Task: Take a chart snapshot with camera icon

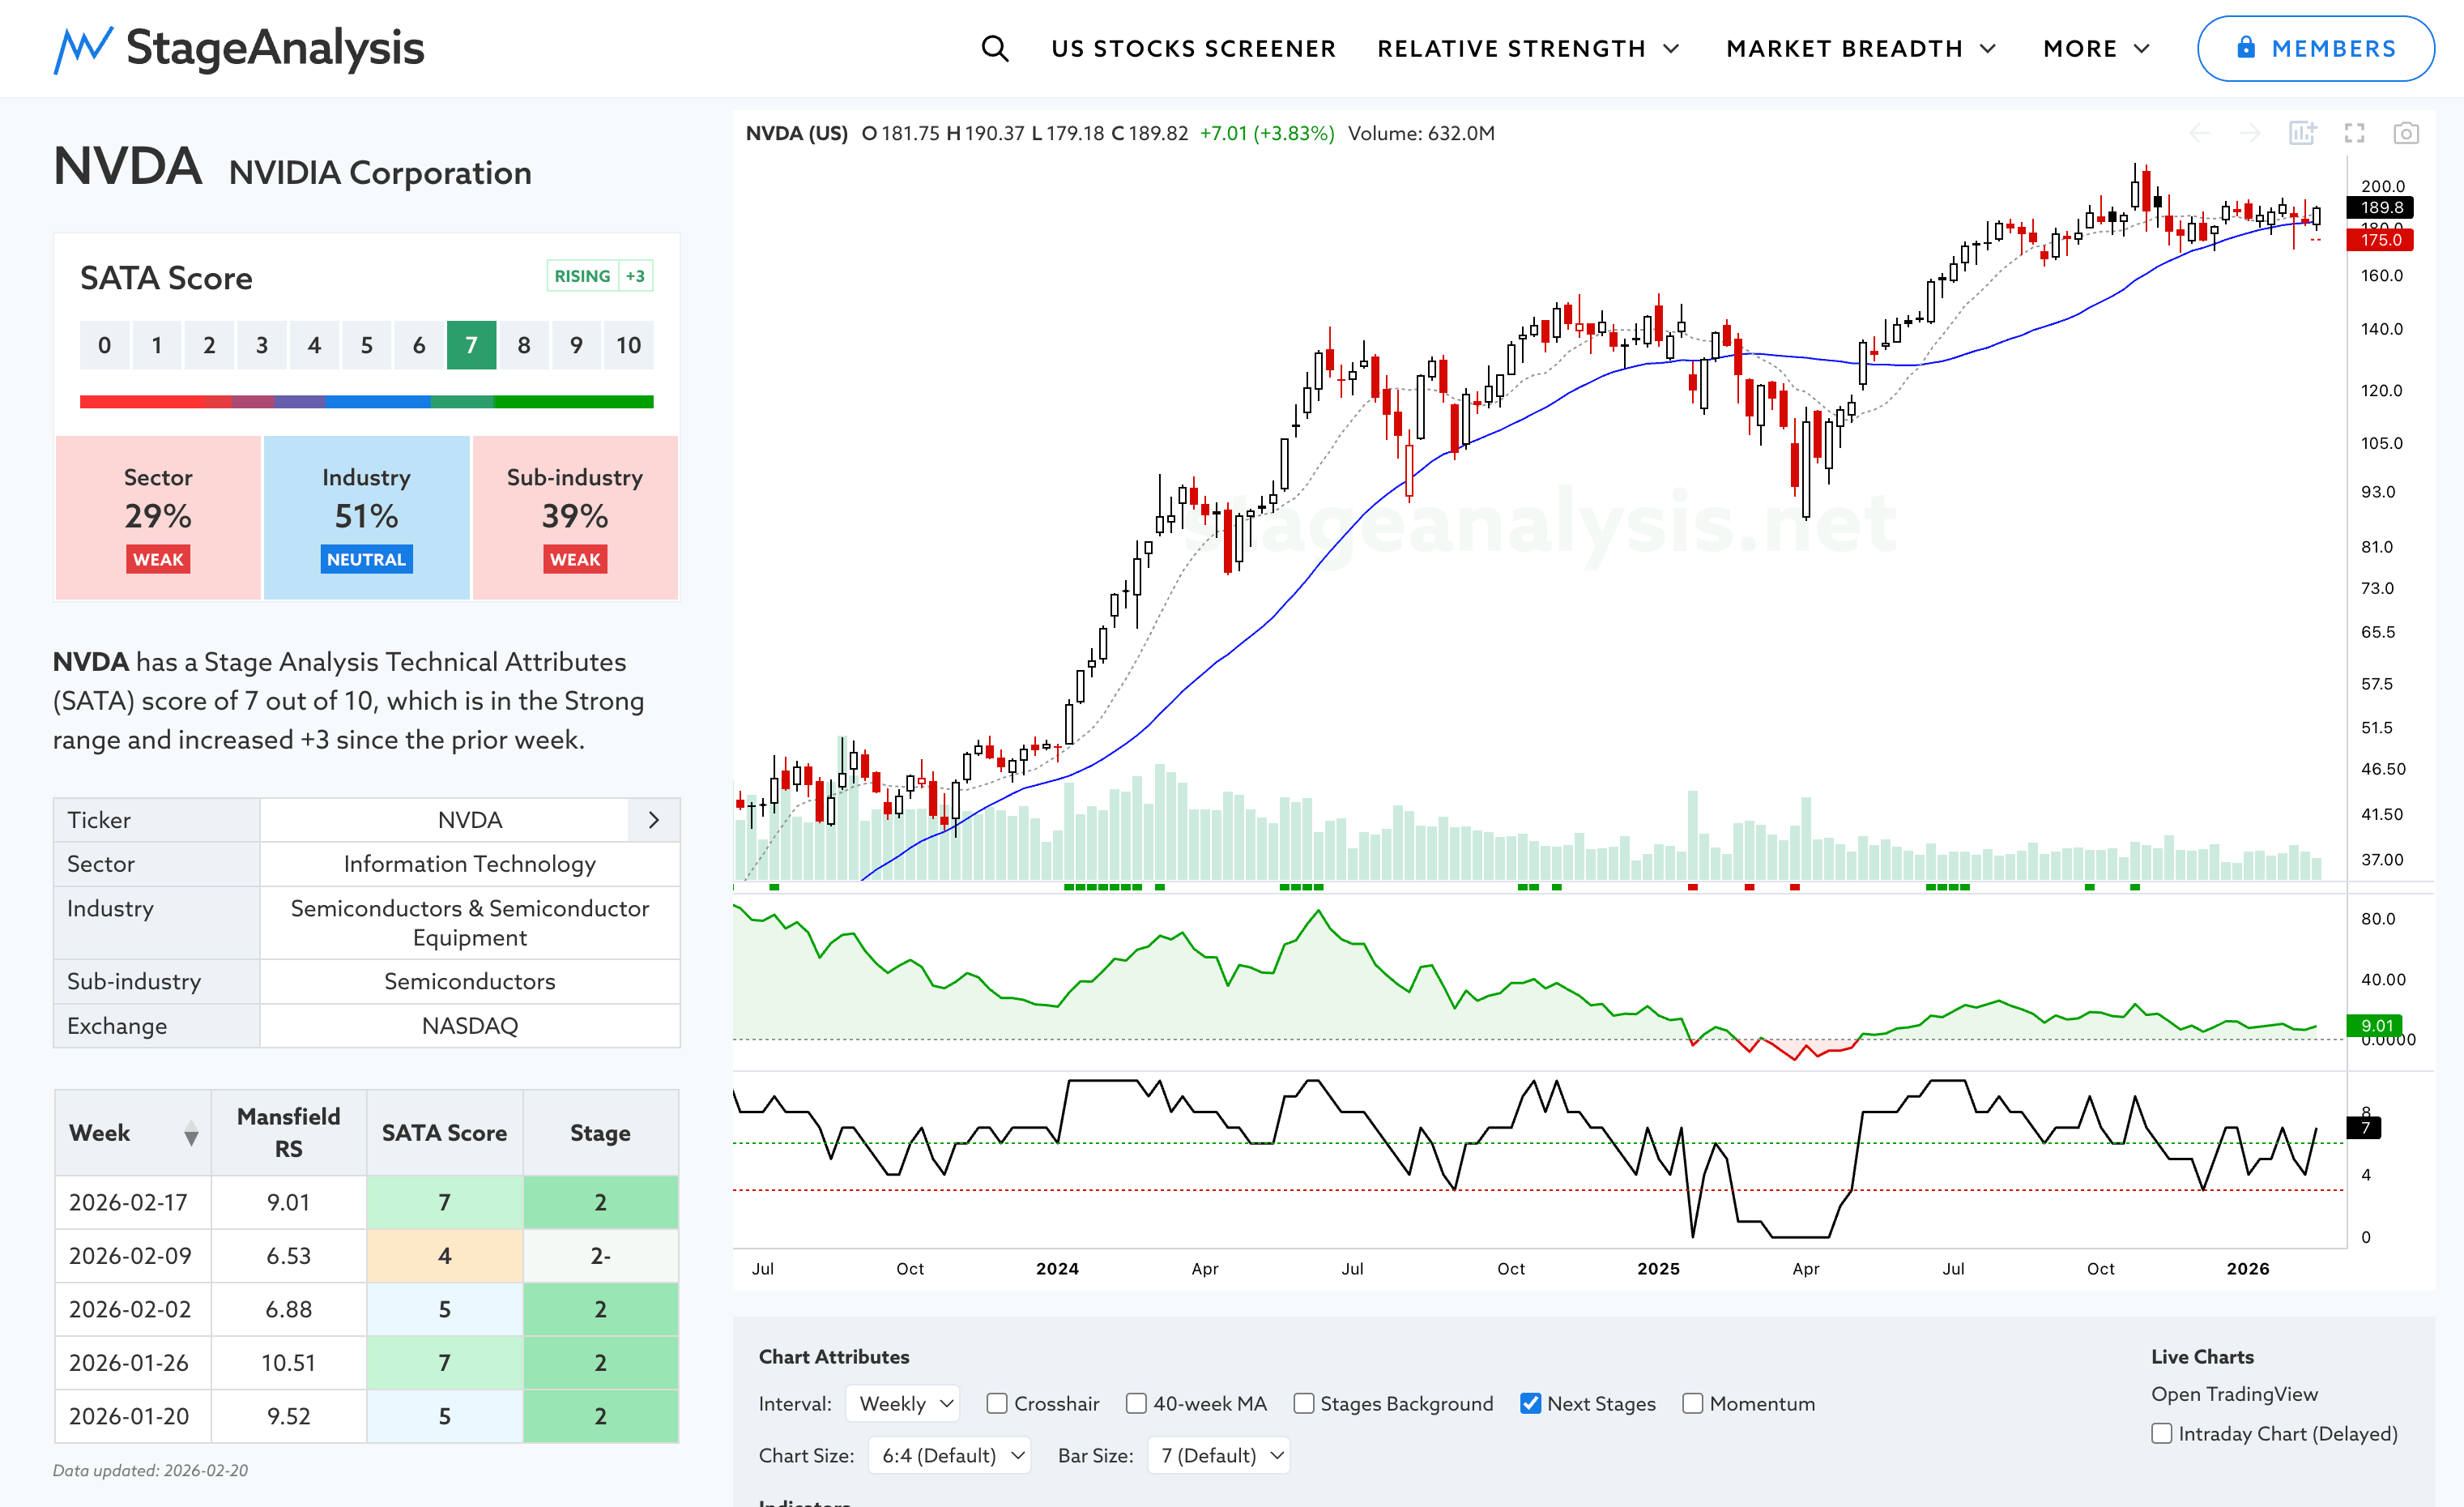Action: 2405,133
